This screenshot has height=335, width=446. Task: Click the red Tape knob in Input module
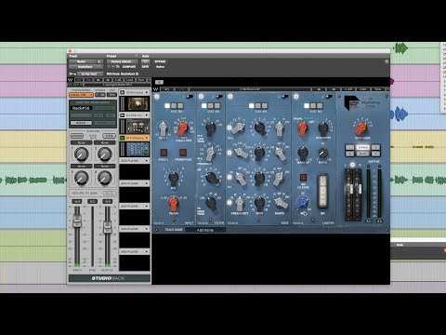click(x=183, y=127)
